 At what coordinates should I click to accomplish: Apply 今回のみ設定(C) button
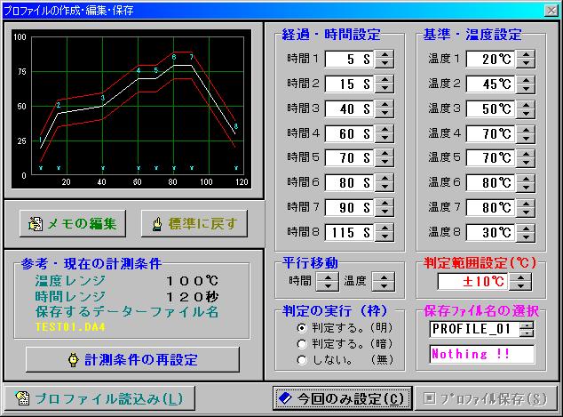click(x=342, y=398)
